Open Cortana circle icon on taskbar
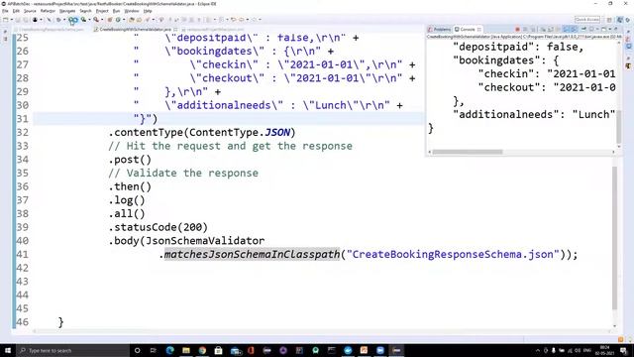 pyautogui.click(x=137, y=350)
